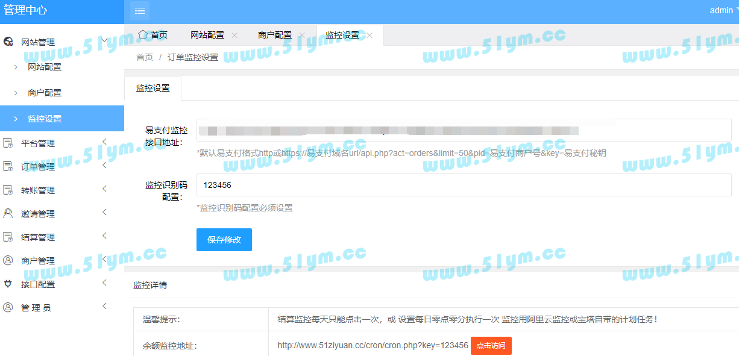Viewport: 739px width, 356px height.
Task: Close the 网站配置 tab
Action: coord(234,35)
